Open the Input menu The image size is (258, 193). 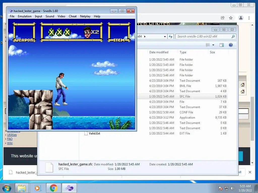[38, 16]
